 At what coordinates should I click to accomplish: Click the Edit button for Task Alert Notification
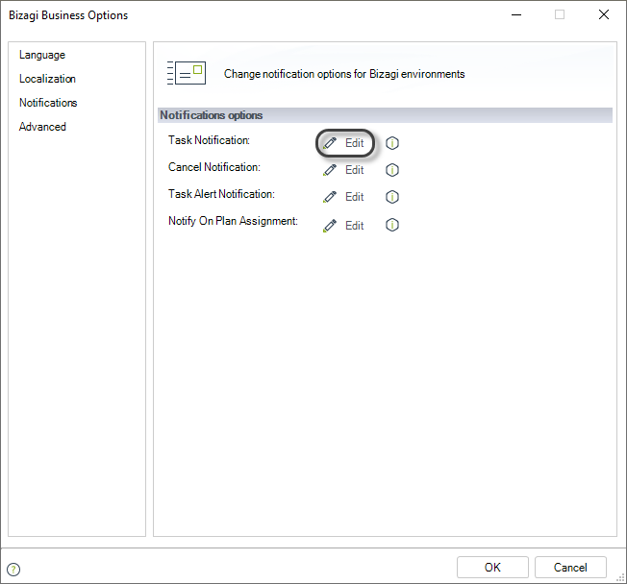point(344,197)
